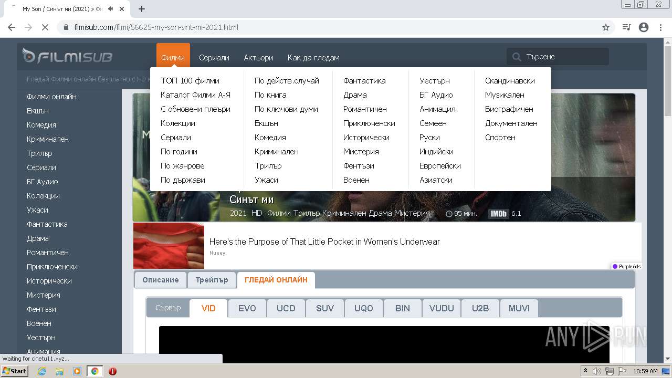Open the underwear pocket ad headline
This screenshot has width=672, height=378.
[324, 241]
